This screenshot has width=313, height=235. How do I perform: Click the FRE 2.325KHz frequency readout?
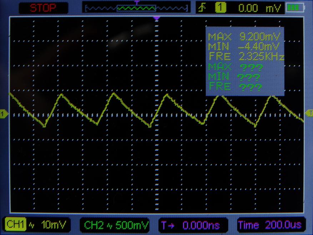pos(246,56)
